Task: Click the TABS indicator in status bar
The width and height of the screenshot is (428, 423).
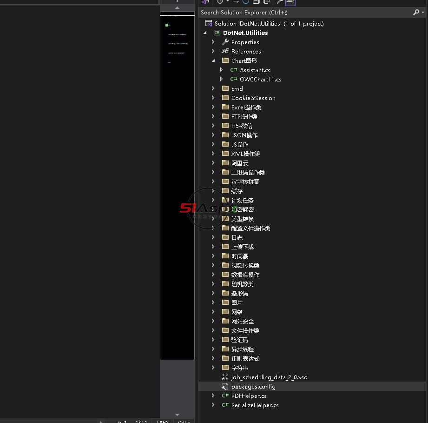Action: click(162, 421)
